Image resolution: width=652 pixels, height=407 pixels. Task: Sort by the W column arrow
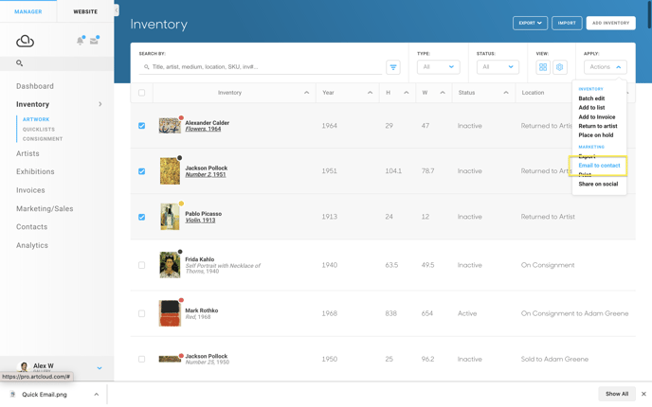point(443,93)
